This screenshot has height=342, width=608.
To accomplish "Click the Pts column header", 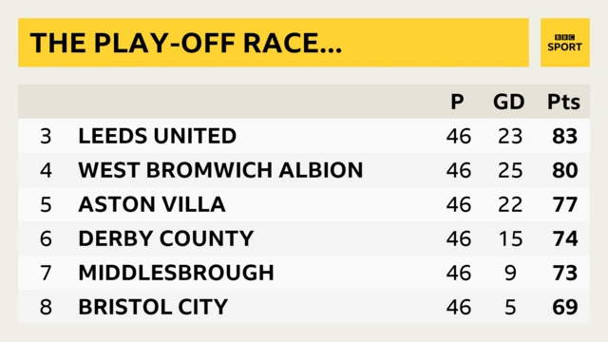I will pos(563,102).
